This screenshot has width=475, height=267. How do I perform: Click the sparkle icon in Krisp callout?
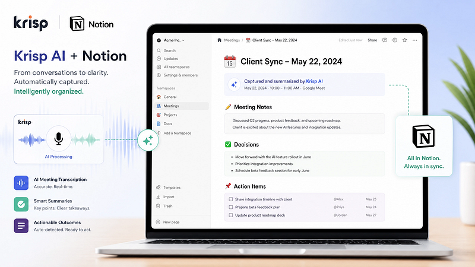click(x=234, y=85)
